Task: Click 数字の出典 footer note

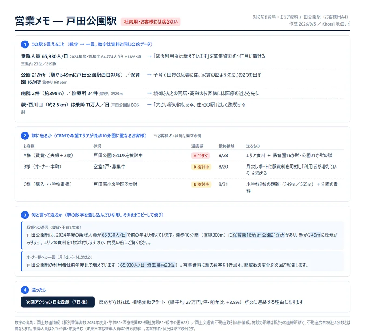Action: tap(182, 325)
